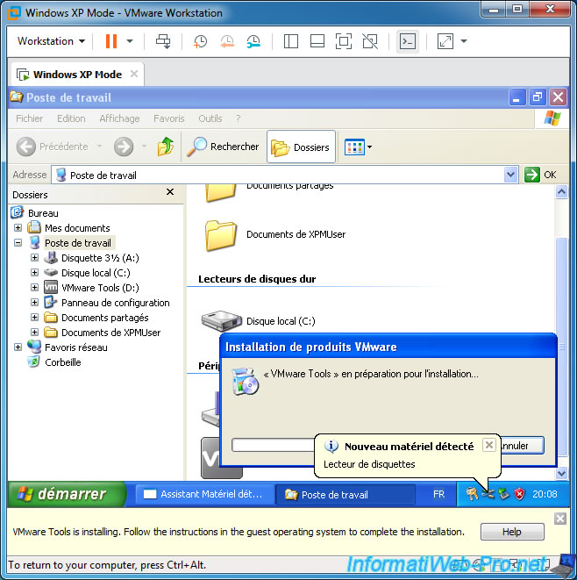Expand Documents de XPMUser tree node
The width and height of the screenshot is (577, 580).
(x=34, y=332)
